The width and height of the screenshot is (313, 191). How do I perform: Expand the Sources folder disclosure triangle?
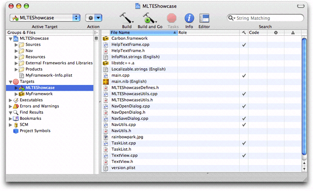(x=16, y=45)
